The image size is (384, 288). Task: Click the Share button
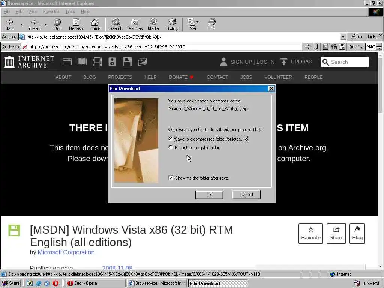336,233
